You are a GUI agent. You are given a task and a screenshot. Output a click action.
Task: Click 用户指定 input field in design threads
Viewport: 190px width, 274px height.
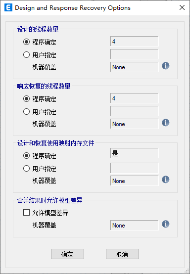point(135,54)
